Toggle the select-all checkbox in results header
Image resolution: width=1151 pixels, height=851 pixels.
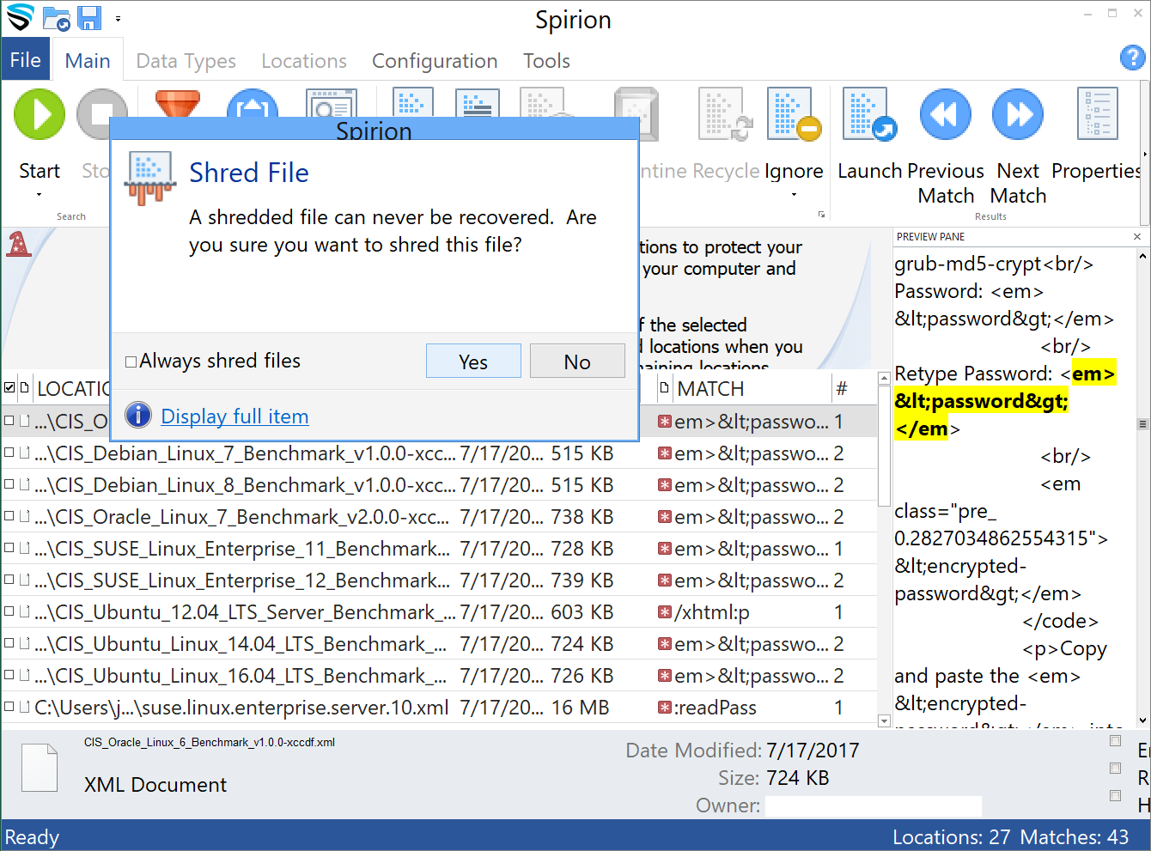click(x=9, y=387)
